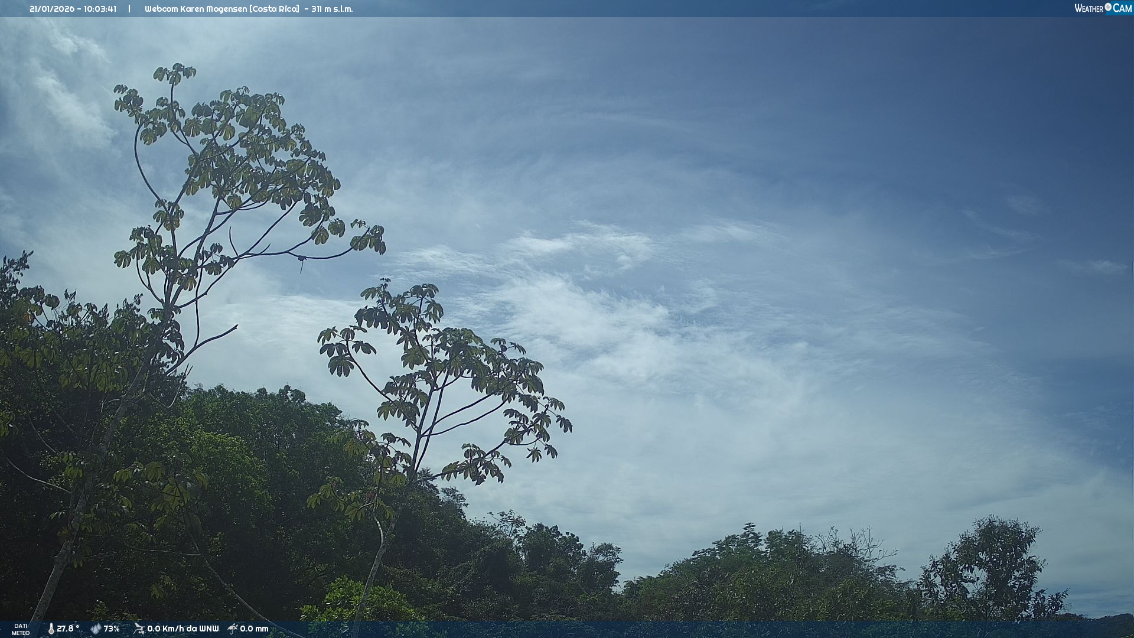Image resolution: width=1134 pixels, height=638 pixels.
Task: Click the humidity water drops icon
Action: (x=96, y=629)
